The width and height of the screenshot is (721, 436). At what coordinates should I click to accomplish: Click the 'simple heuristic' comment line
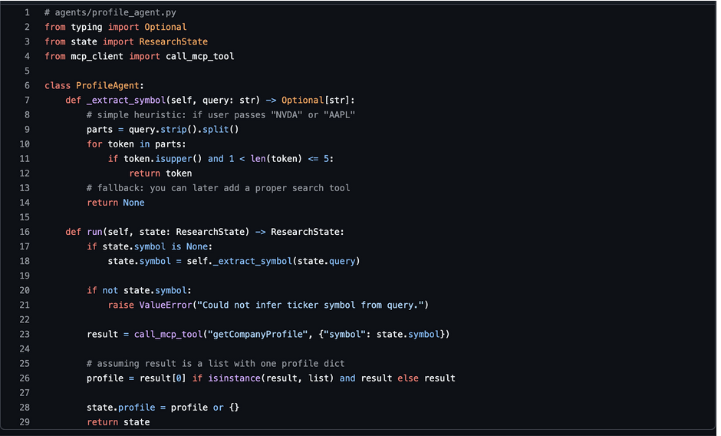[x=221, y=115]
